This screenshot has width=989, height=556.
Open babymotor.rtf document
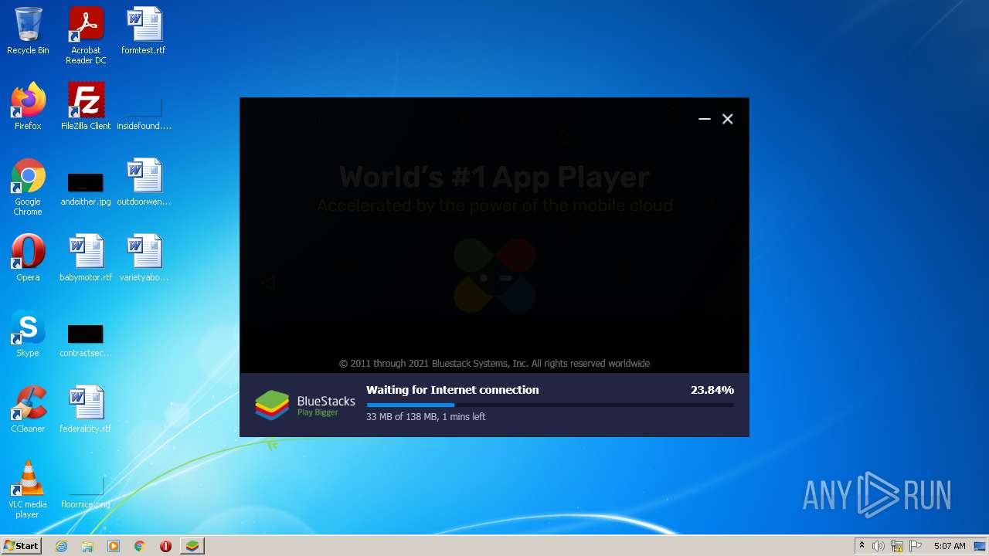[x=86, y=258]
